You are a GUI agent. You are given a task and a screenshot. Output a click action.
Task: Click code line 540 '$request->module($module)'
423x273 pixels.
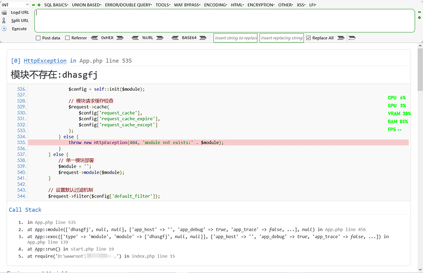click(91, 172)
